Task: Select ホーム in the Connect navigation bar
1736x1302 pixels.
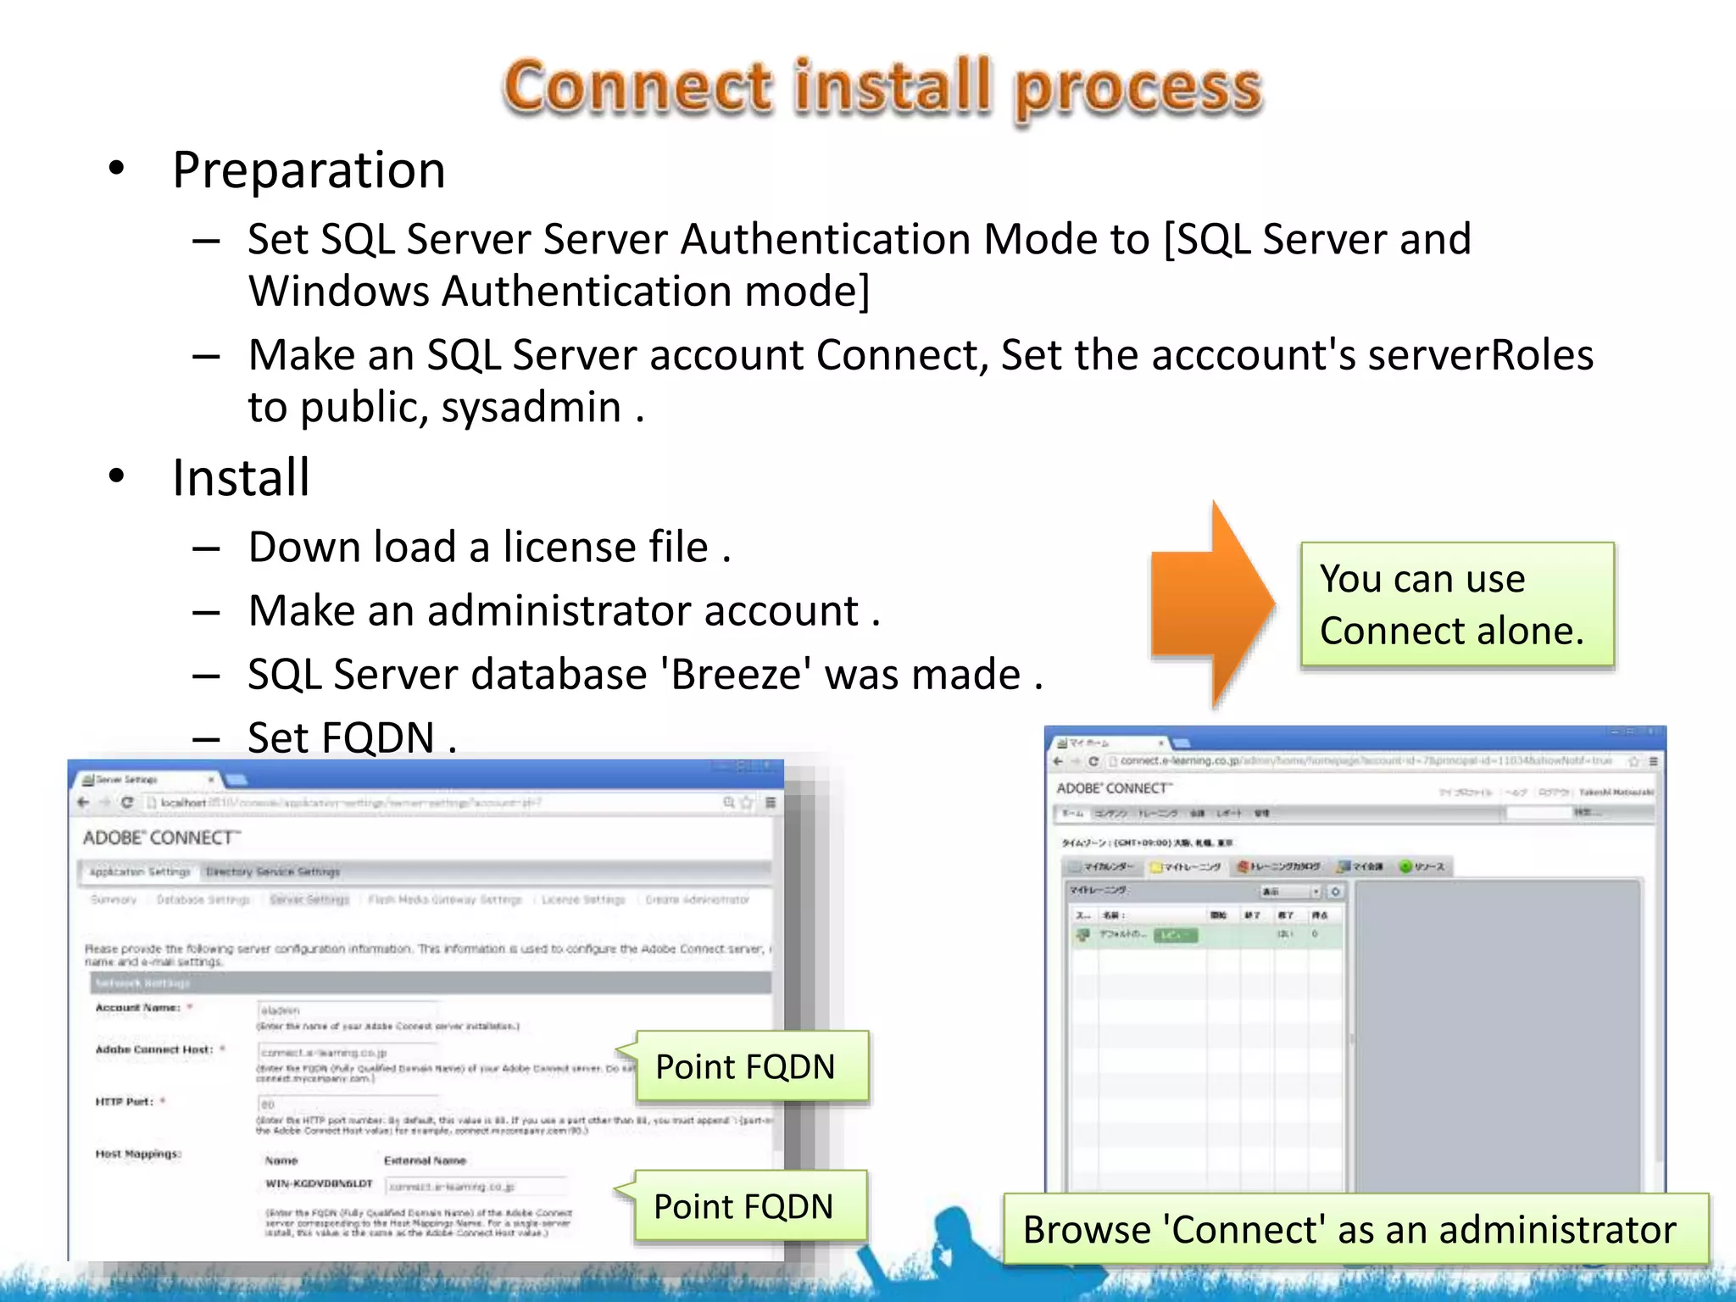Action: click(1073, 814)
